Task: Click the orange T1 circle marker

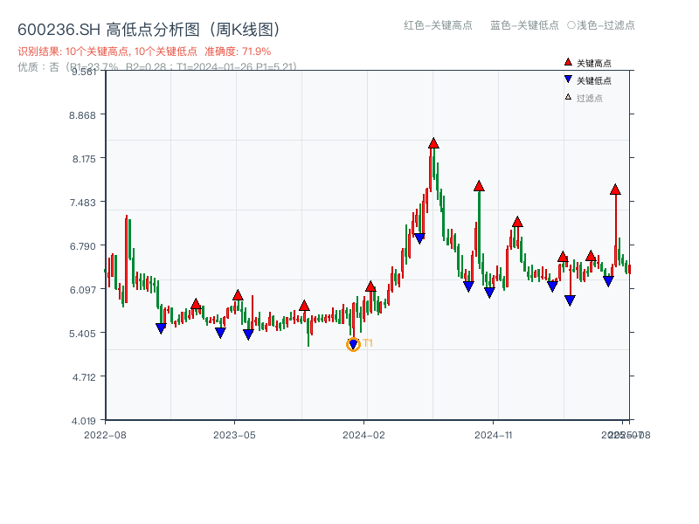Action: 353,344
